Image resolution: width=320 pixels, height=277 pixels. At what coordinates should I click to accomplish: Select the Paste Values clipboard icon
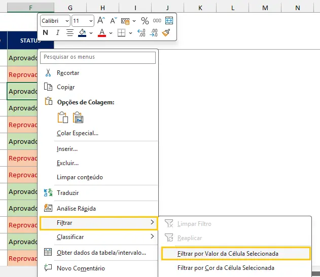78,118
